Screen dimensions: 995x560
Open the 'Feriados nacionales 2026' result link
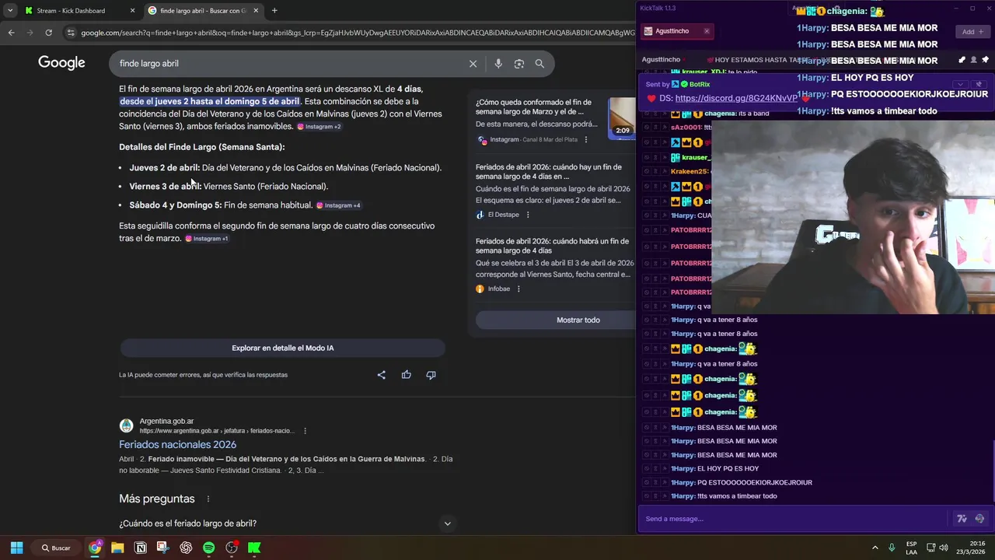pos(177,445)
